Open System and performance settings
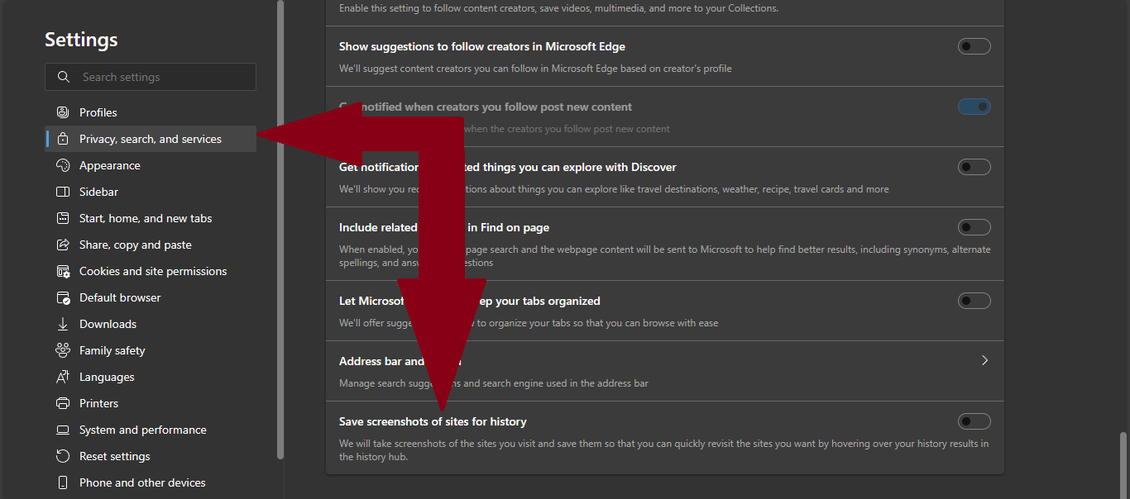This screenshot has width=1130, height=499. [151, 430]
